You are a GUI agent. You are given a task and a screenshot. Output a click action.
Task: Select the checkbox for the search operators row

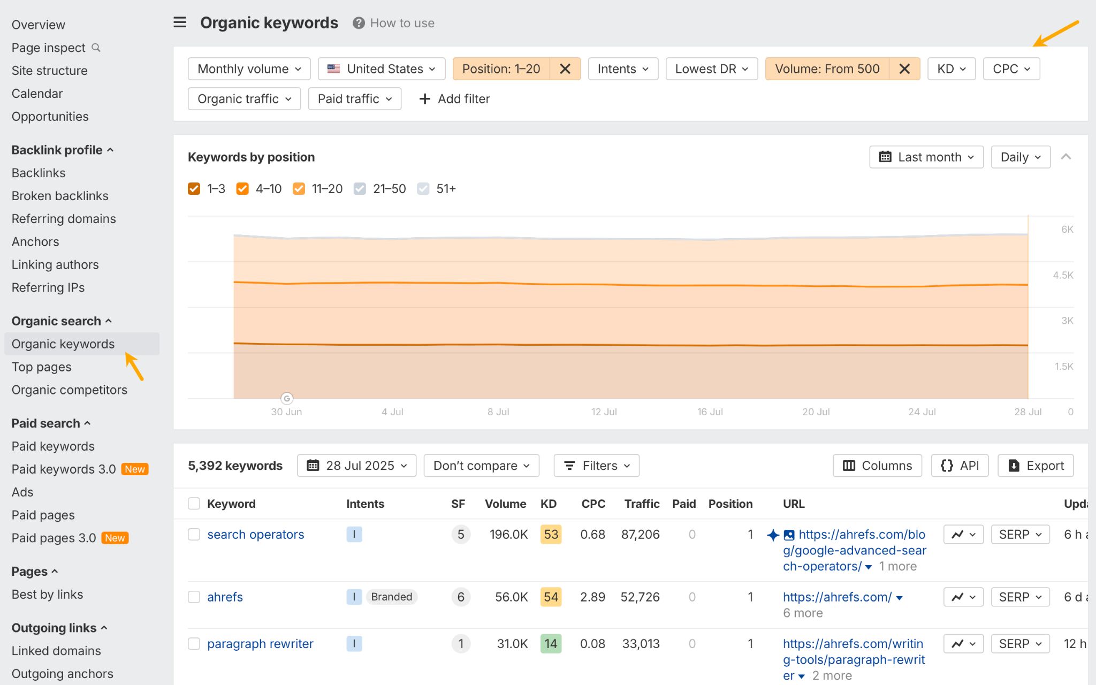194,534
